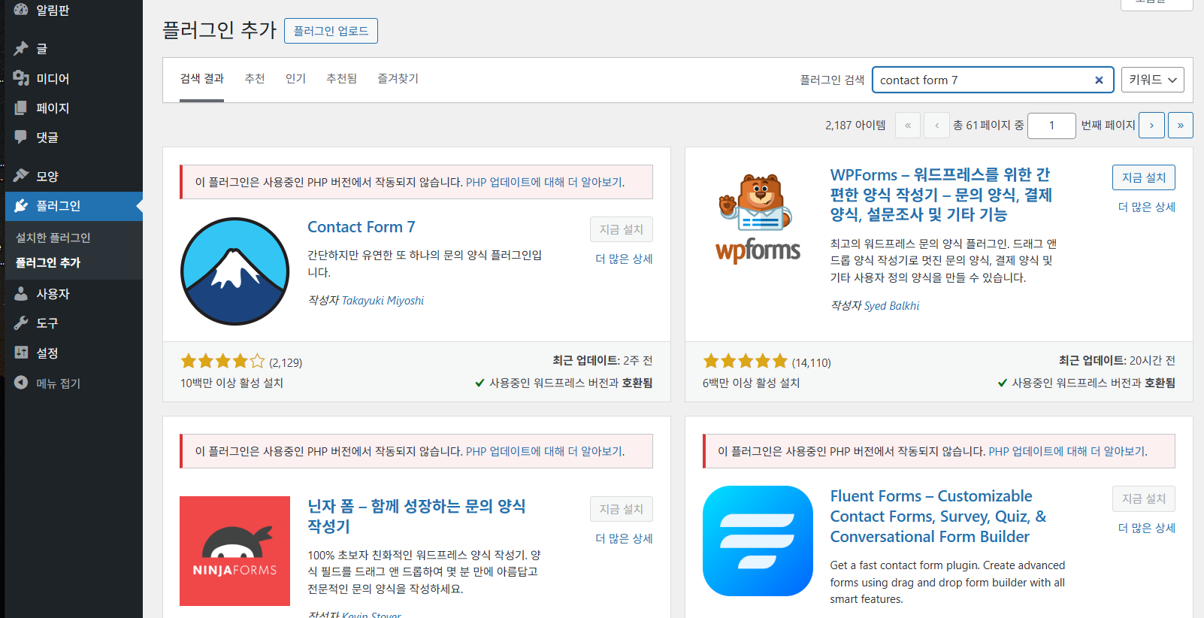The width and height of the screenshot is (1204, 618).
Task: Click the 10백만 이상 활성 설치 text
Action: click(231, 383)
